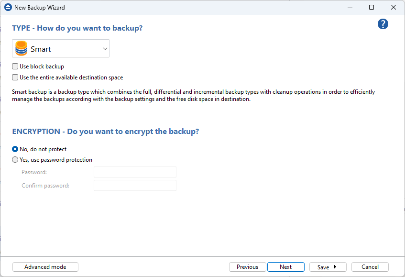Check Use the entire available destination space
The height and width of the screenshot is (277, 405).
click(x=15, y=78)
